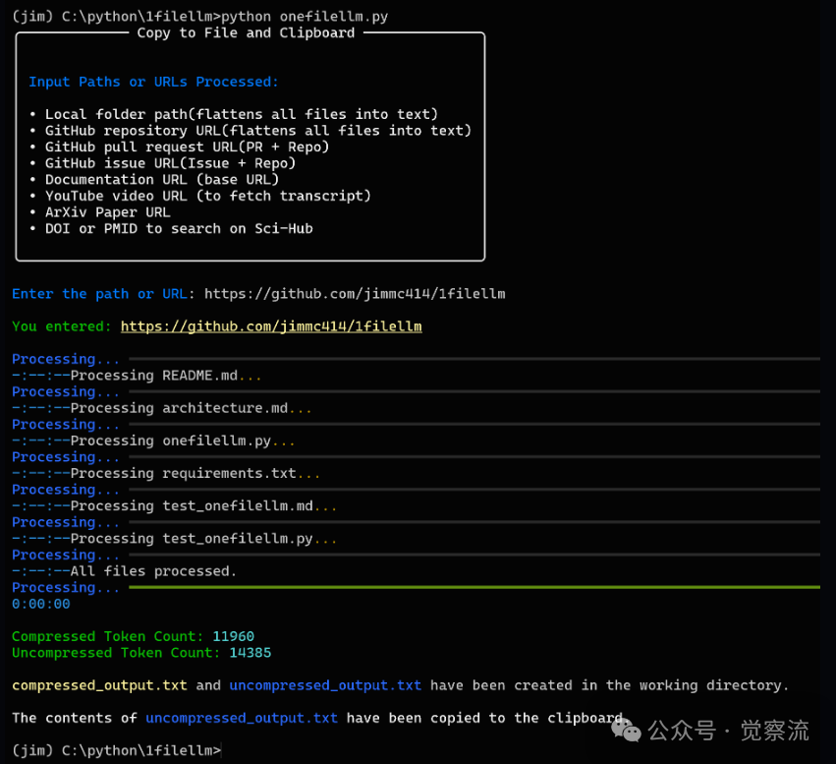The width and height of the screenshot is (836, 764).
Task: Click 'Processing test_onefilellm.py...' line
Action: click(203, 538)
